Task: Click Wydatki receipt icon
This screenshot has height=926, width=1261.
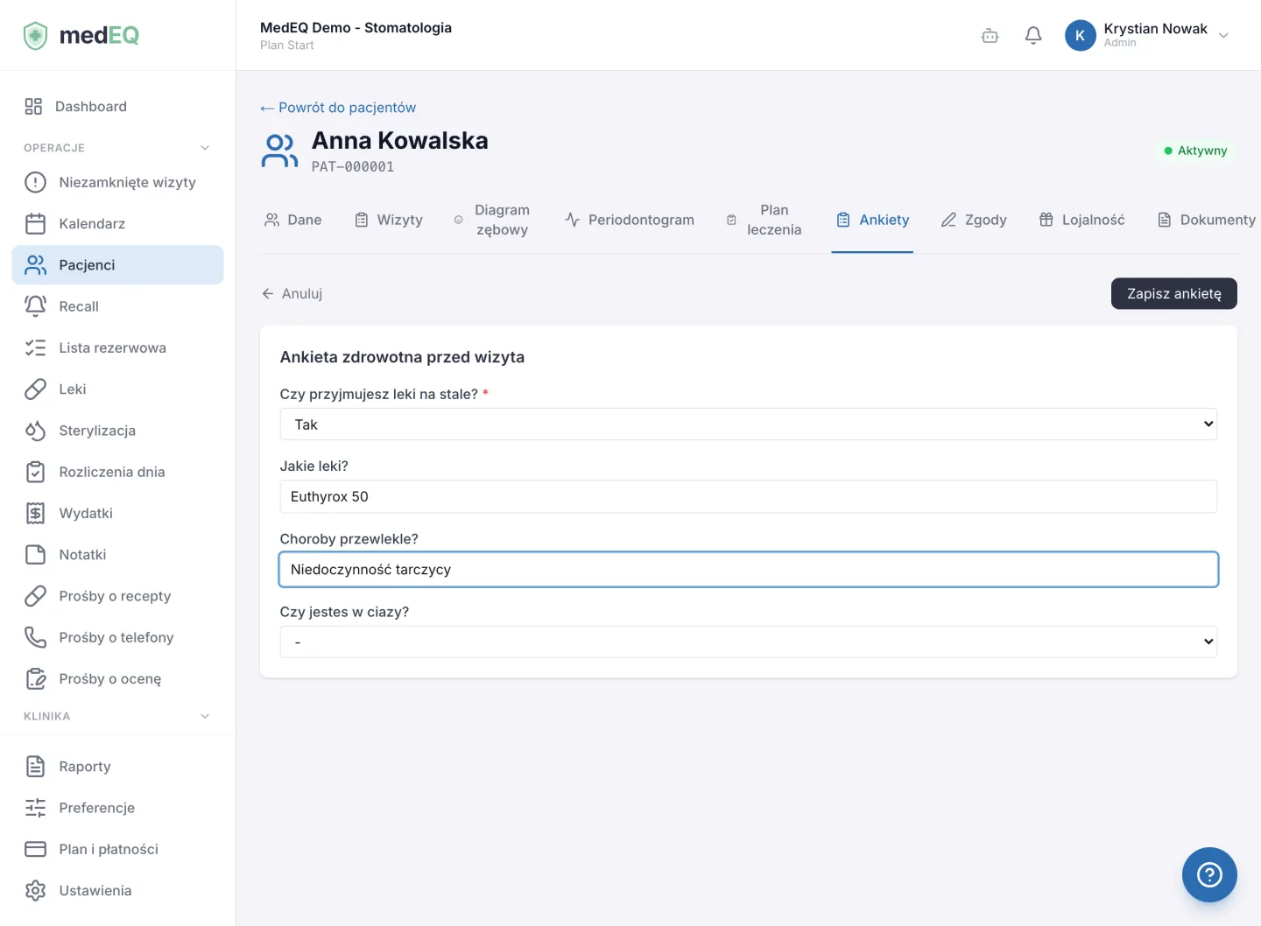Action: tap(35, 514)
